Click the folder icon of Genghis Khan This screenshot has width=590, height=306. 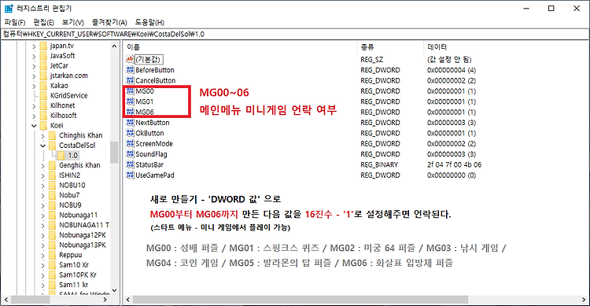pos(52,166)
